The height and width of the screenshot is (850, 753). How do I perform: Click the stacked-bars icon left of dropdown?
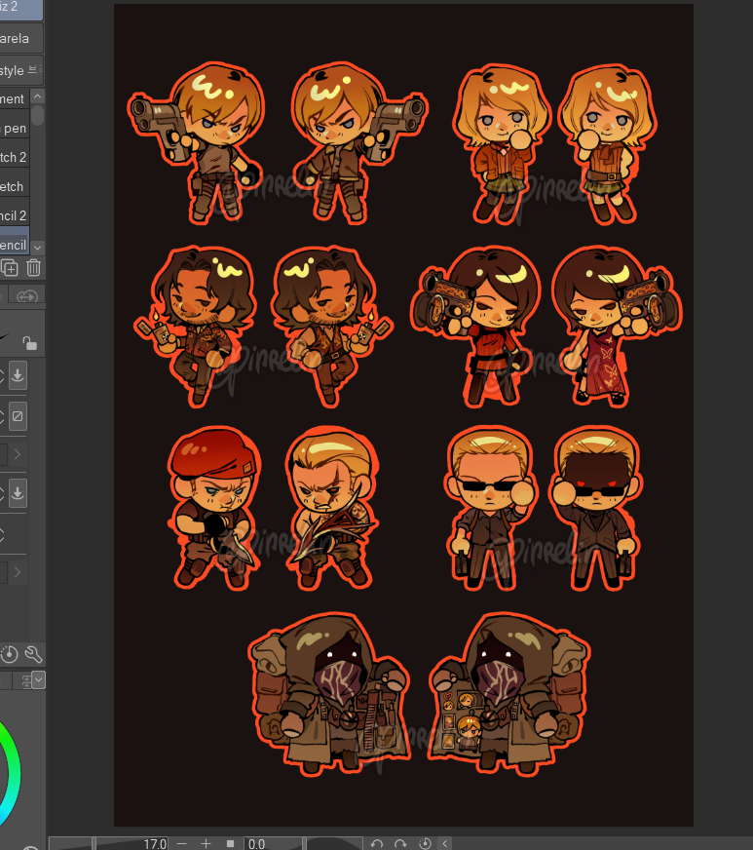coord(25,680)
